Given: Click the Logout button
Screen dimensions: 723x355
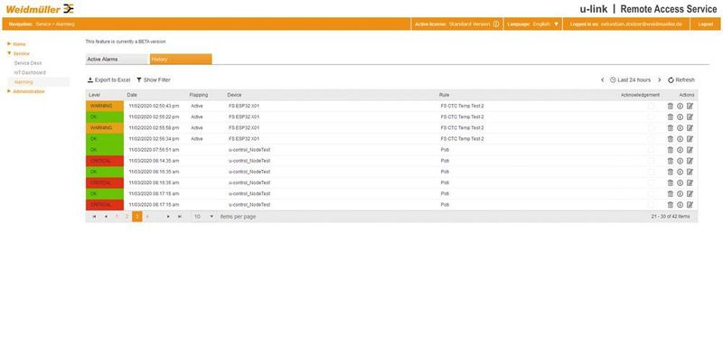Looking at the screenshot, I should tap(706, 24).
